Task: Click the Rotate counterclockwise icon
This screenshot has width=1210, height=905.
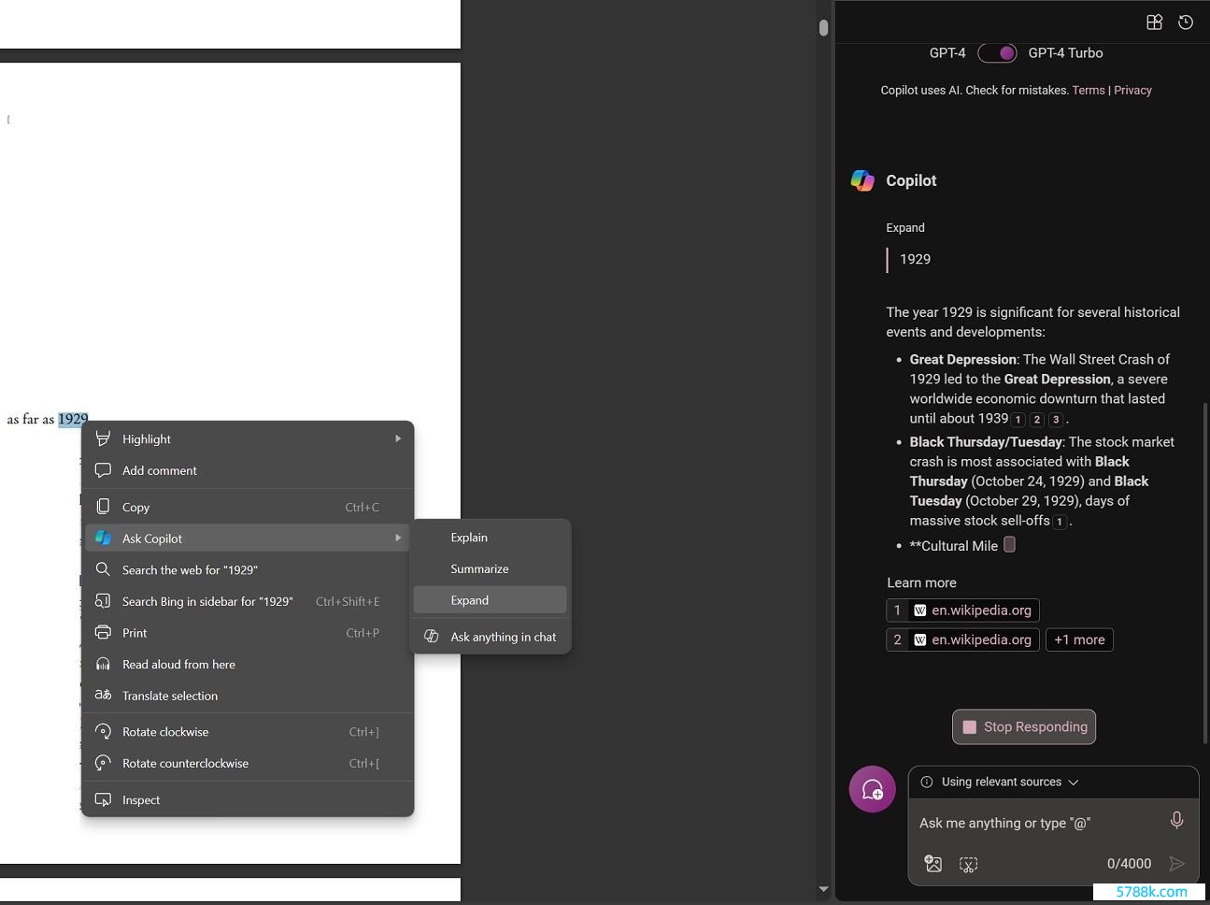Action: click(104, 763)
